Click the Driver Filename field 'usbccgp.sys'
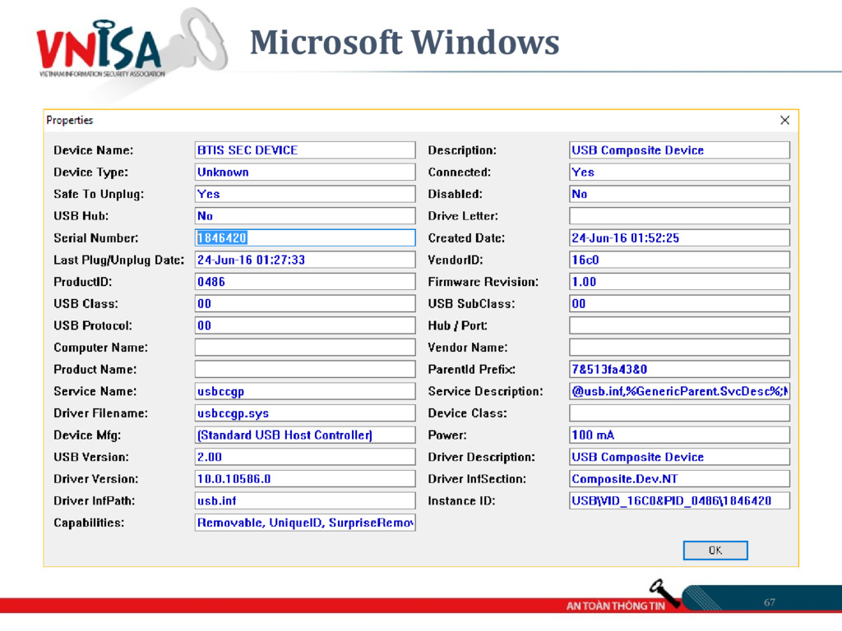Image resolution: width=842 pixels, height=631 pixels. tap(305, 413)
